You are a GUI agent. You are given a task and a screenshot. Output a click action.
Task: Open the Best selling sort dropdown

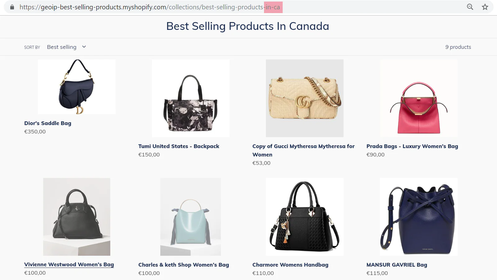click(62, 47)
